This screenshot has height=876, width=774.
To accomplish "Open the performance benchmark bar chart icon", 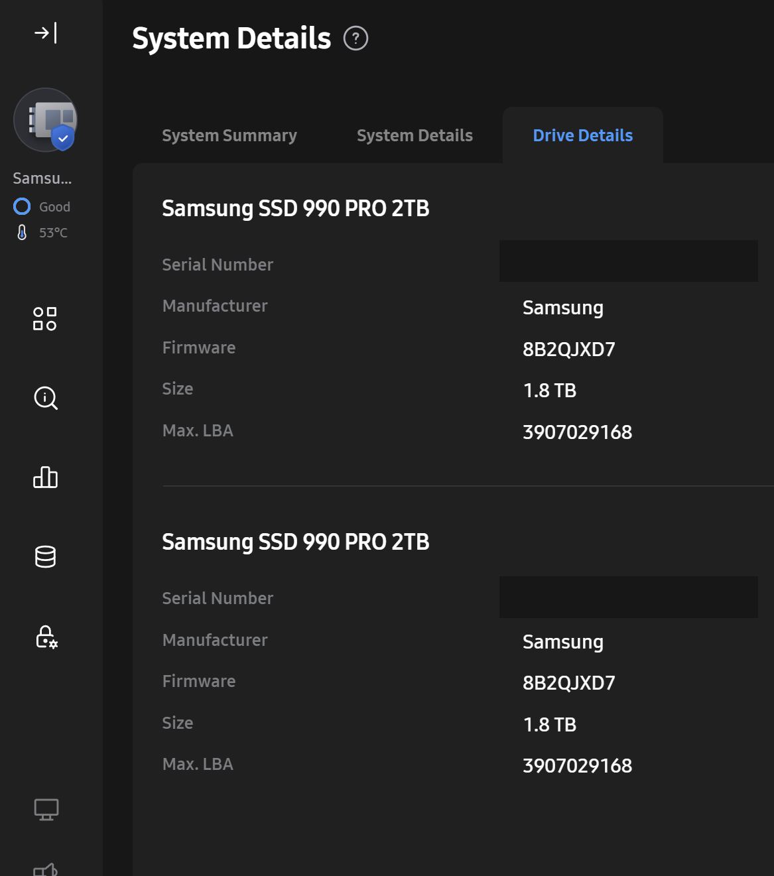I will pyautogui.click(x=46, y=477).
